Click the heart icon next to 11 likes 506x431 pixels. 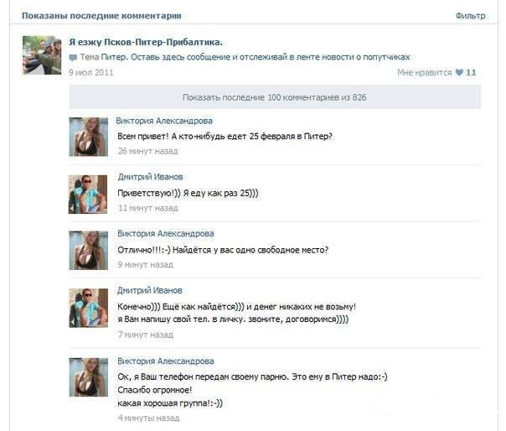click(x=459, y=72)
